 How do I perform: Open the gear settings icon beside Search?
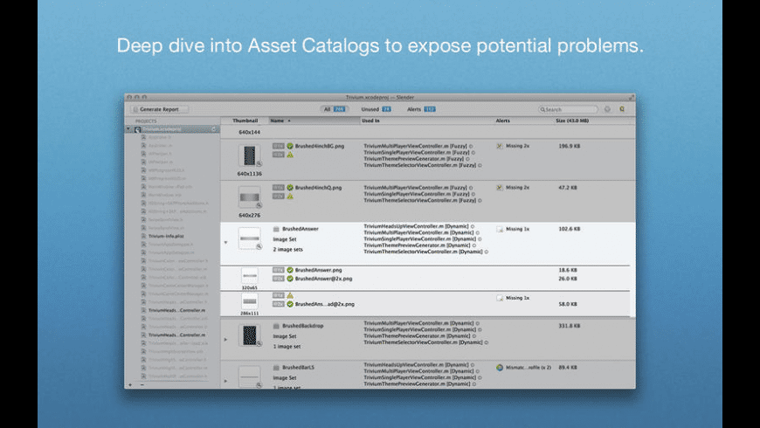click(607, 109)
